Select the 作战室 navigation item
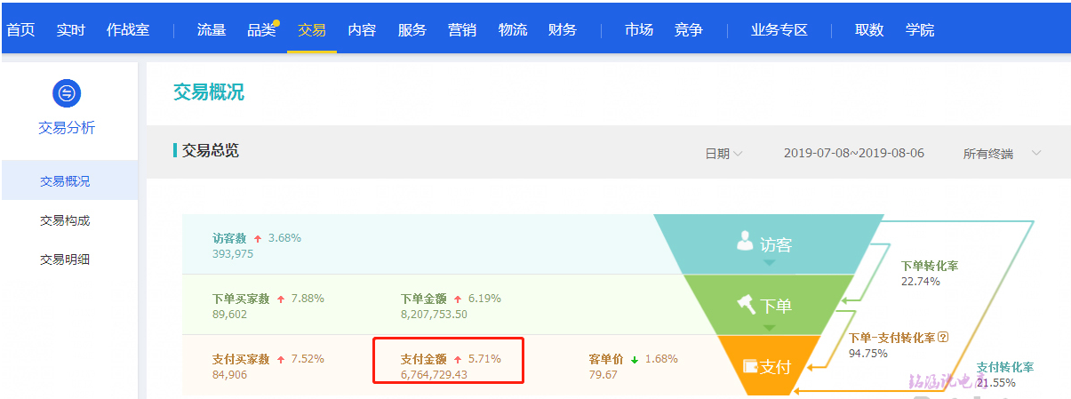Viewport: 1071px width, 399px height. click(x=128, y=30)
